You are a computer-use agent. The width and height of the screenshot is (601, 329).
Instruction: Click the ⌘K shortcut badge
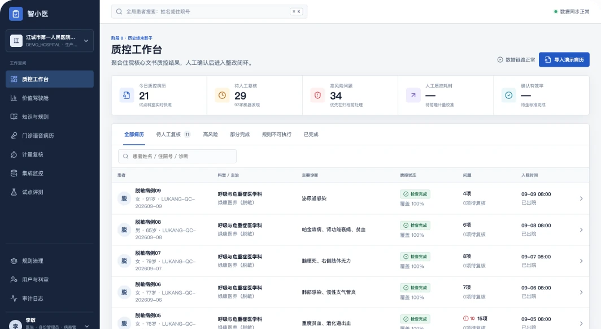point(297,11)
